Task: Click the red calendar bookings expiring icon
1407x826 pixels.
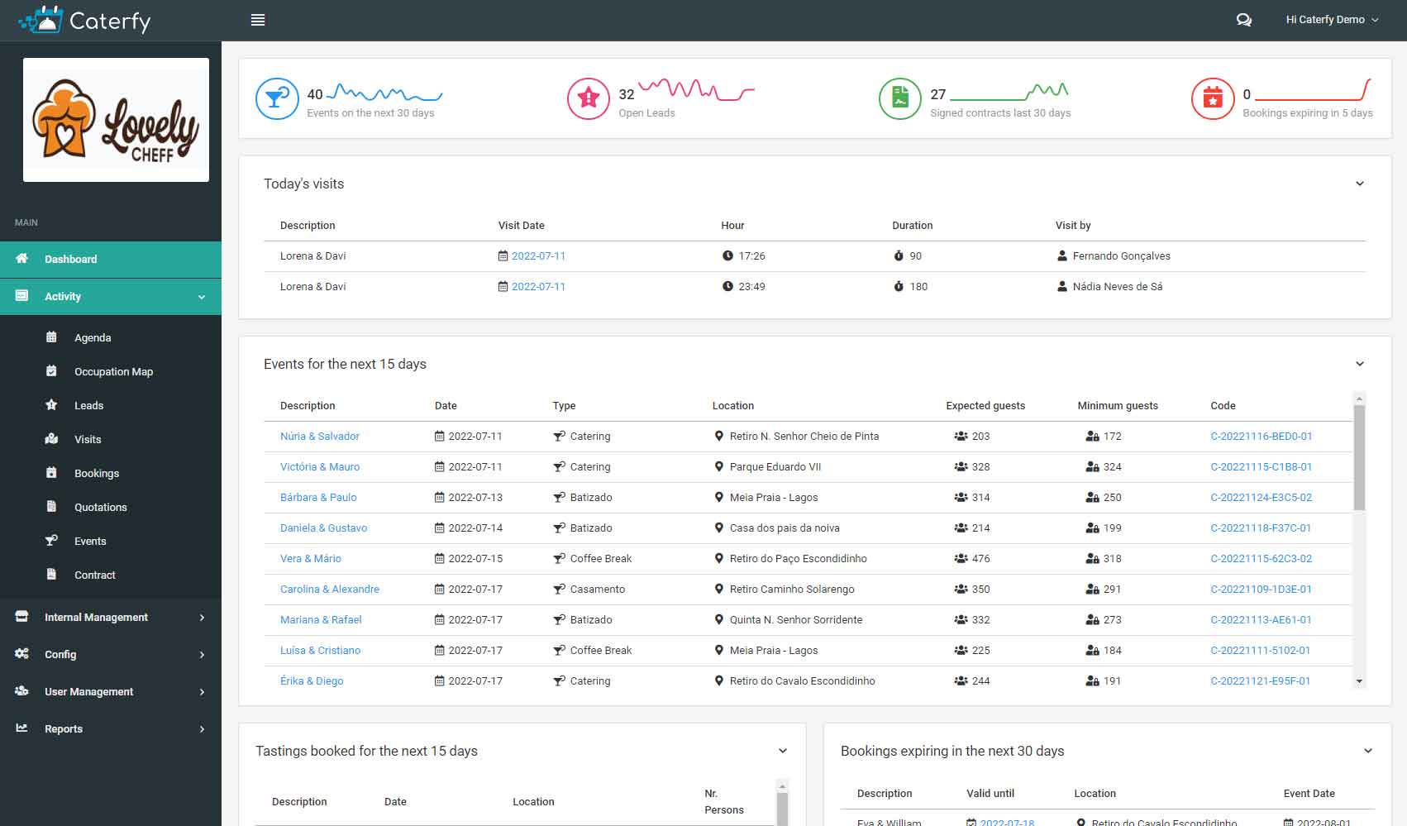Action: 1212,98
